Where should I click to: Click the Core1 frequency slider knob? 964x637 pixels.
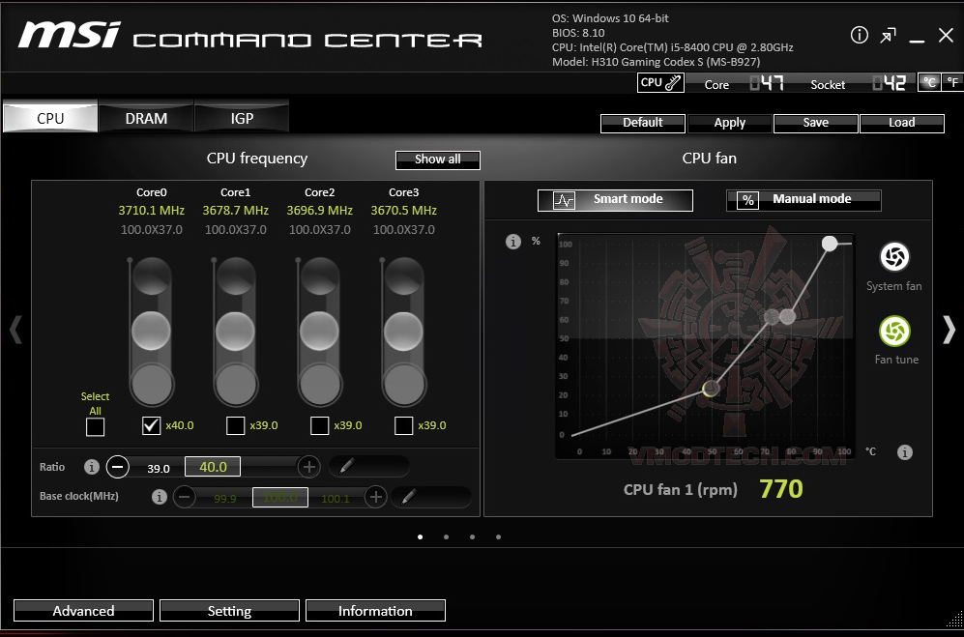[236, 331]
